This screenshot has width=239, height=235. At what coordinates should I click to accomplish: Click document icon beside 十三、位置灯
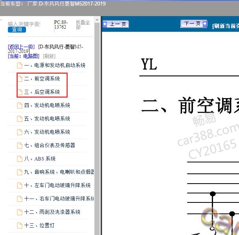(20, 226)
